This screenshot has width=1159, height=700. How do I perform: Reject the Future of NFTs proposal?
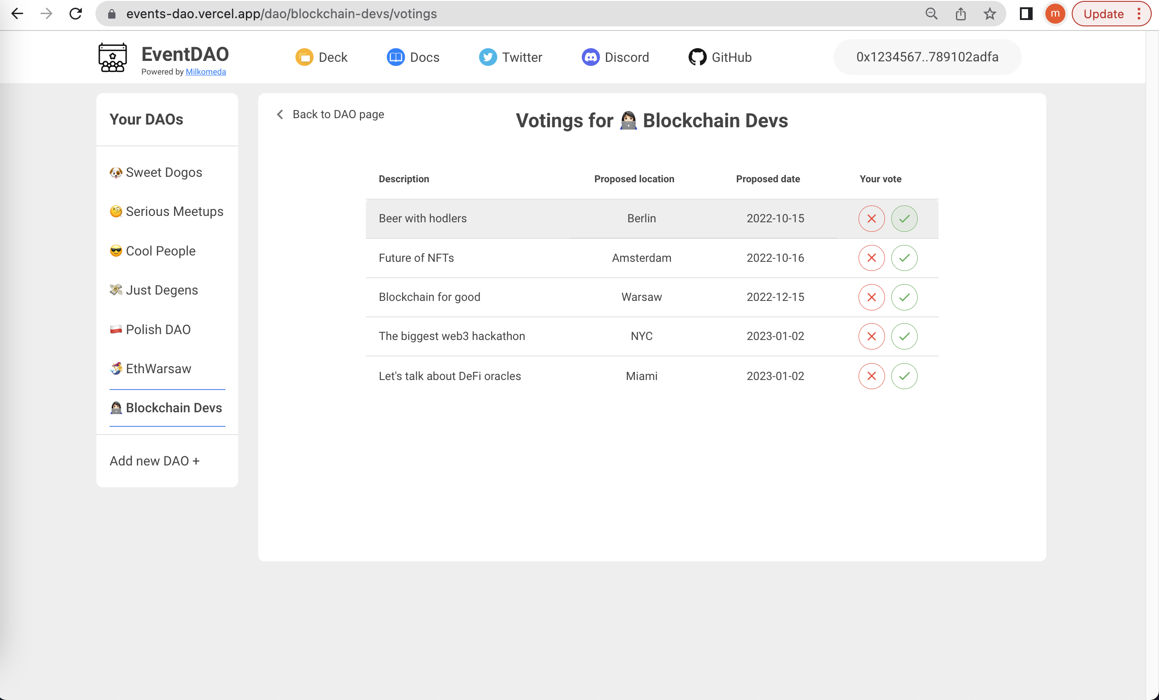tap(871, 258)
